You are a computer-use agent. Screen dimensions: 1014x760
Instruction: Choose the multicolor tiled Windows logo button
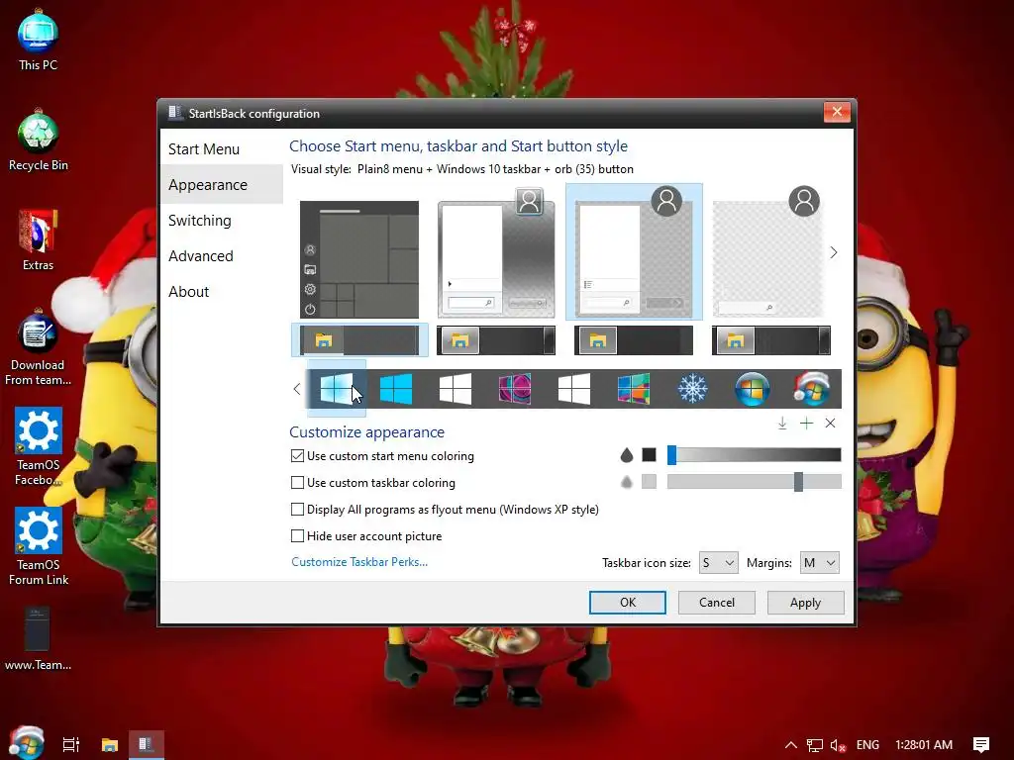click(633, 389)
